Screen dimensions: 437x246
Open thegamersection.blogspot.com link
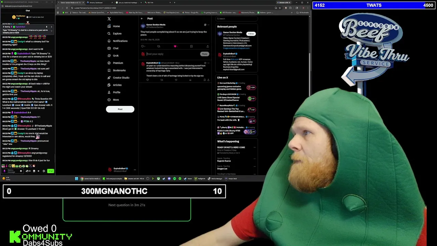tap(236, 48)
